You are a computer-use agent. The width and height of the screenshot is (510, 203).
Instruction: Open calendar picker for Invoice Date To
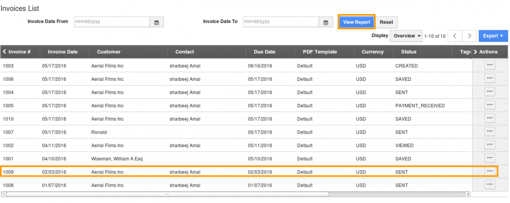point(326,22)
